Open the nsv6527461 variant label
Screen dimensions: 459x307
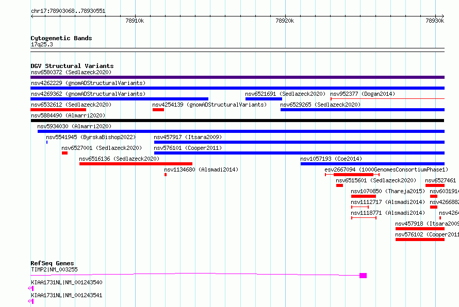coord(440,180)
